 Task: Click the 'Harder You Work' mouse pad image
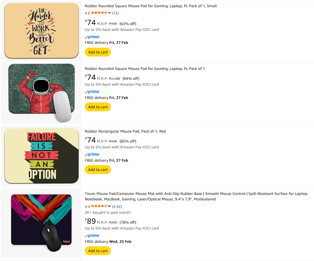pos(41,31)
